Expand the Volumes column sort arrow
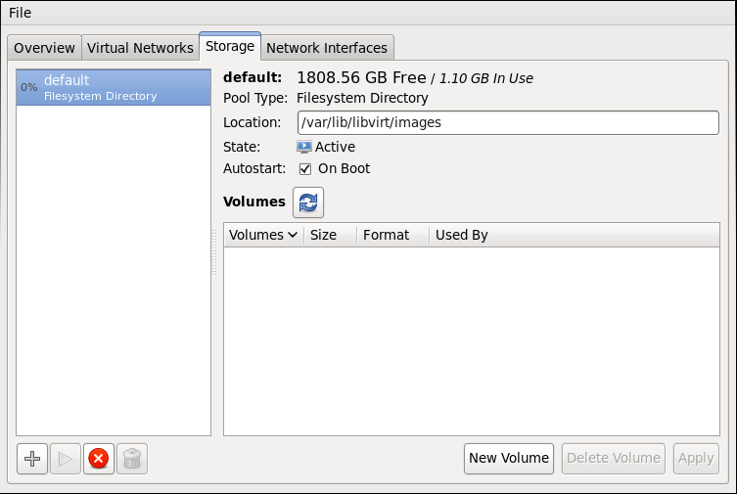Viewport: 737px width, 494px height. pyautogui.click(x=293, y=235)
